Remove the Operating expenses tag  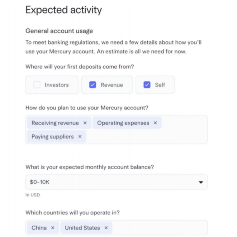coord(155,123)
